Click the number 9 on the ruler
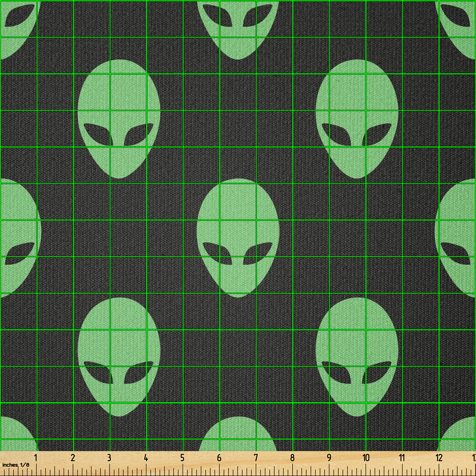 tap(329, 458)
